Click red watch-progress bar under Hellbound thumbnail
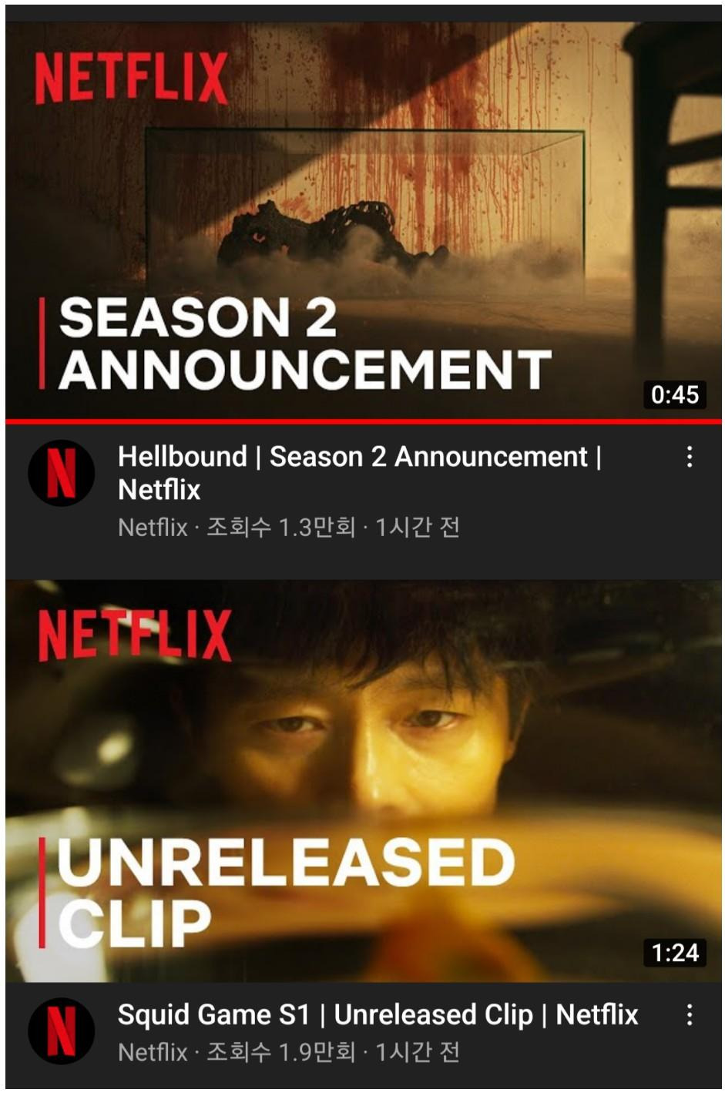 [x=363, y=421]
